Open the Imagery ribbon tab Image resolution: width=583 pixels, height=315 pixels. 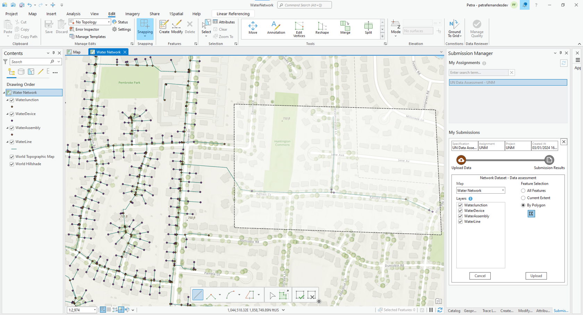tap(132, 14)
